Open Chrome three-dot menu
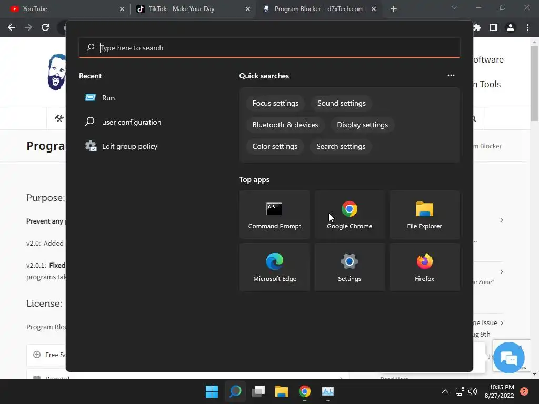The image size is (539, 404). [x=527, y=27]
